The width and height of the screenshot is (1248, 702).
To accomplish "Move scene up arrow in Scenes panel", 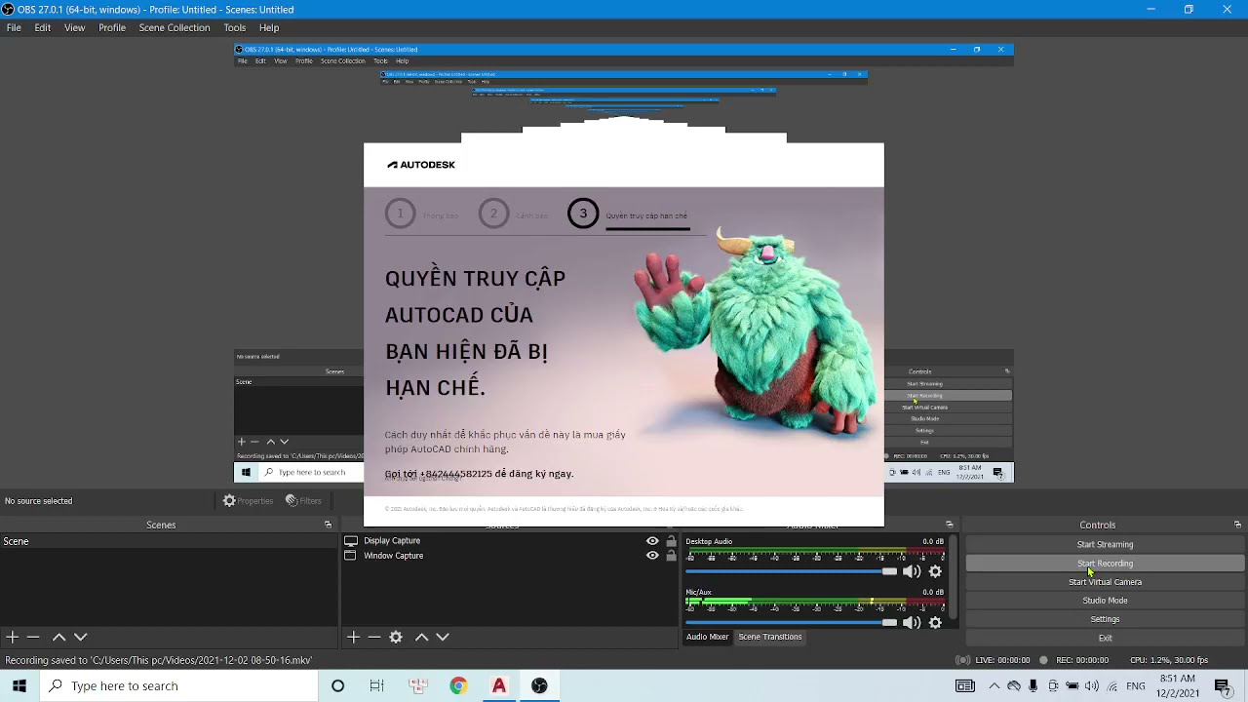I will coord(58,637).
